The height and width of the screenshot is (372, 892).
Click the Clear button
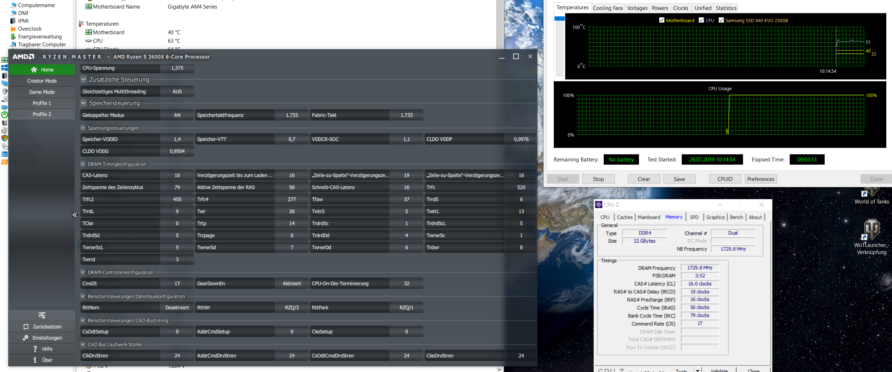(x=644, y=179)
